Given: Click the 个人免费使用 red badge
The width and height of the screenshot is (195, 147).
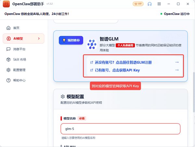Looking at the screenshot, I should pyautogui.click(x=125, y=45).
